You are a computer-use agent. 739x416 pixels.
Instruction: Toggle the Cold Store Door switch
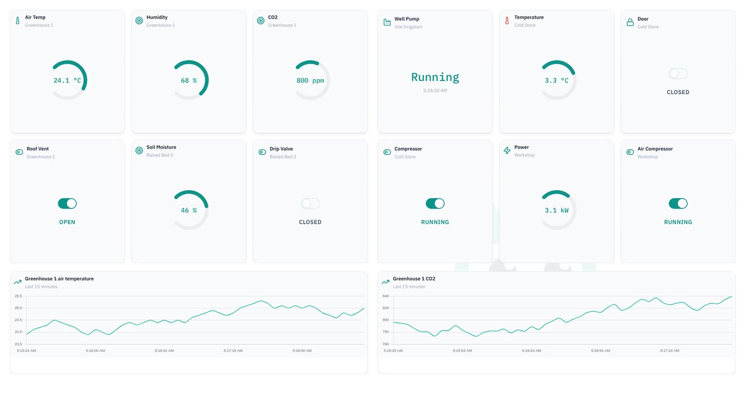pyautogui.click(x=678, y=73)
